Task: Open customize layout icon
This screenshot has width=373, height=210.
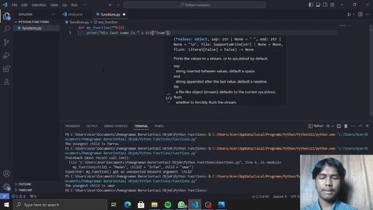Action: point(332,5)
